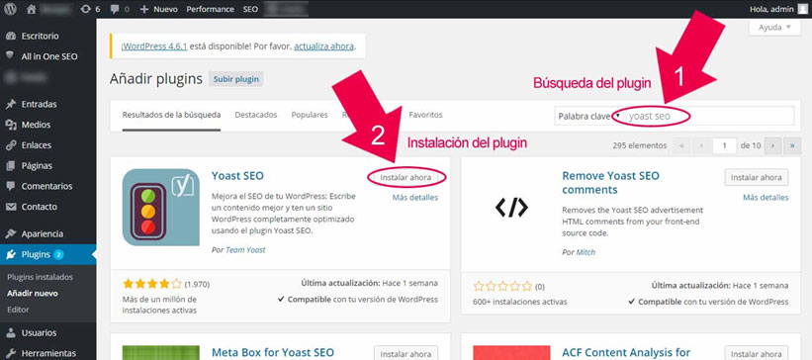Screen dimensions: 812x360
Task: Switch to the Populares tab
Action: pyautogui.click(x=310, y=115)
